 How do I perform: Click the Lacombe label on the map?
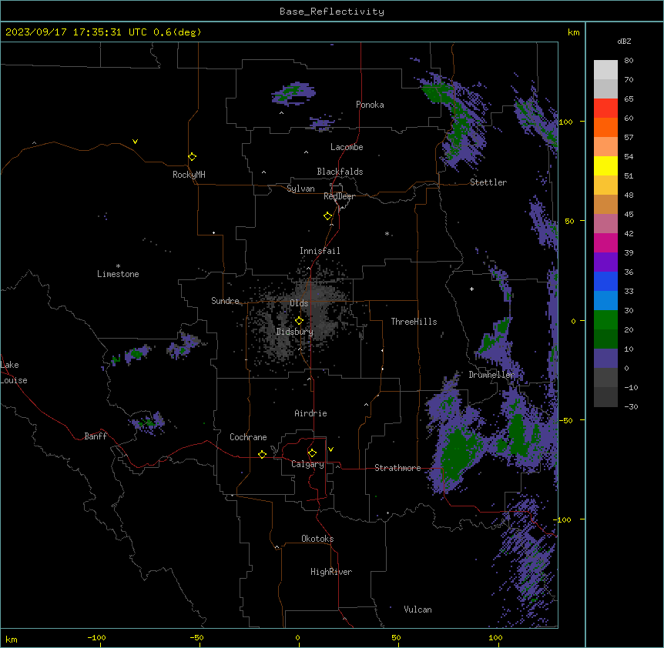(347, 147)
